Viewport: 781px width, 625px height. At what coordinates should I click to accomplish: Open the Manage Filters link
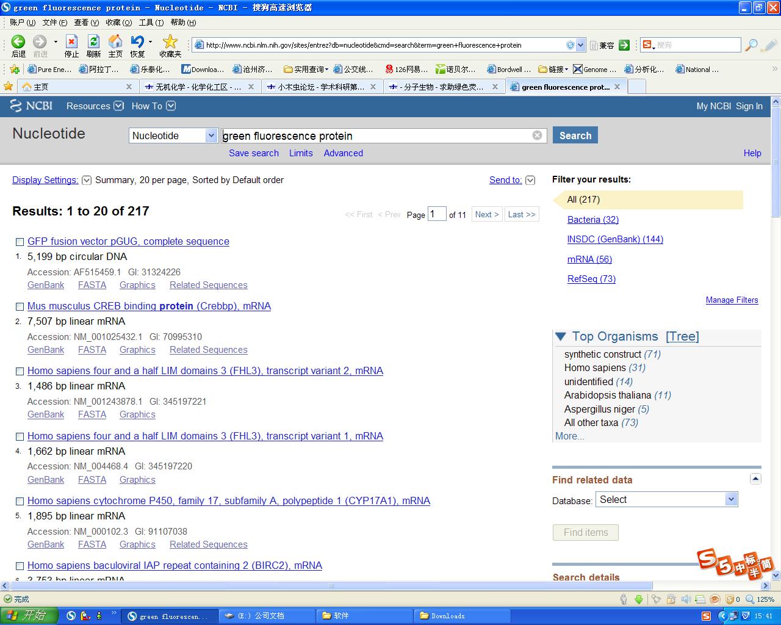click(x=732, y=300)
